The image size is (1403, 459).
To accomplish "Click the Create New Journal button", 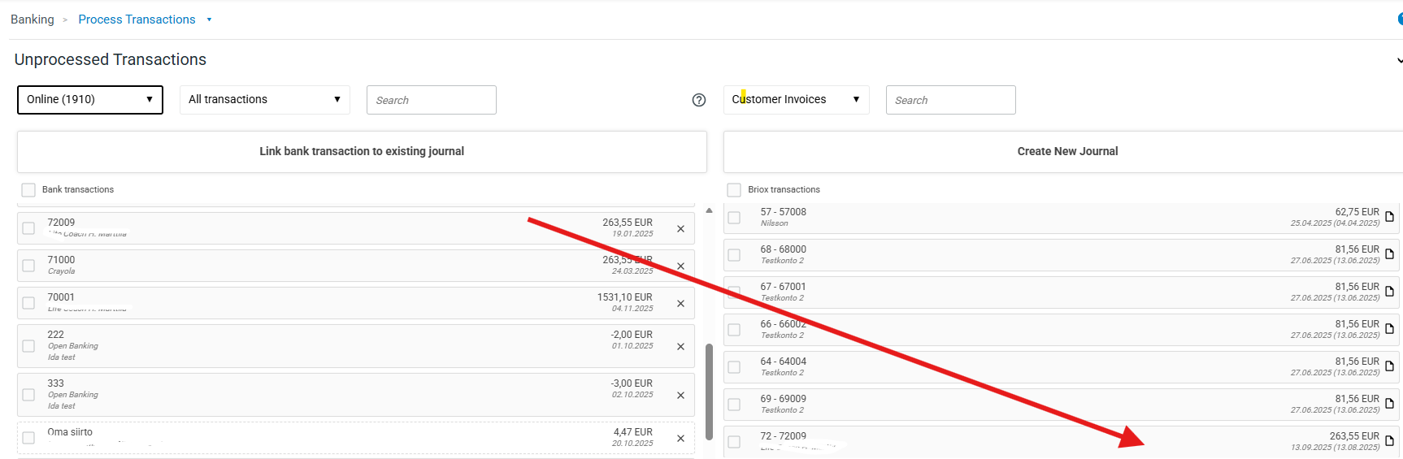I will pos(1066,152).
